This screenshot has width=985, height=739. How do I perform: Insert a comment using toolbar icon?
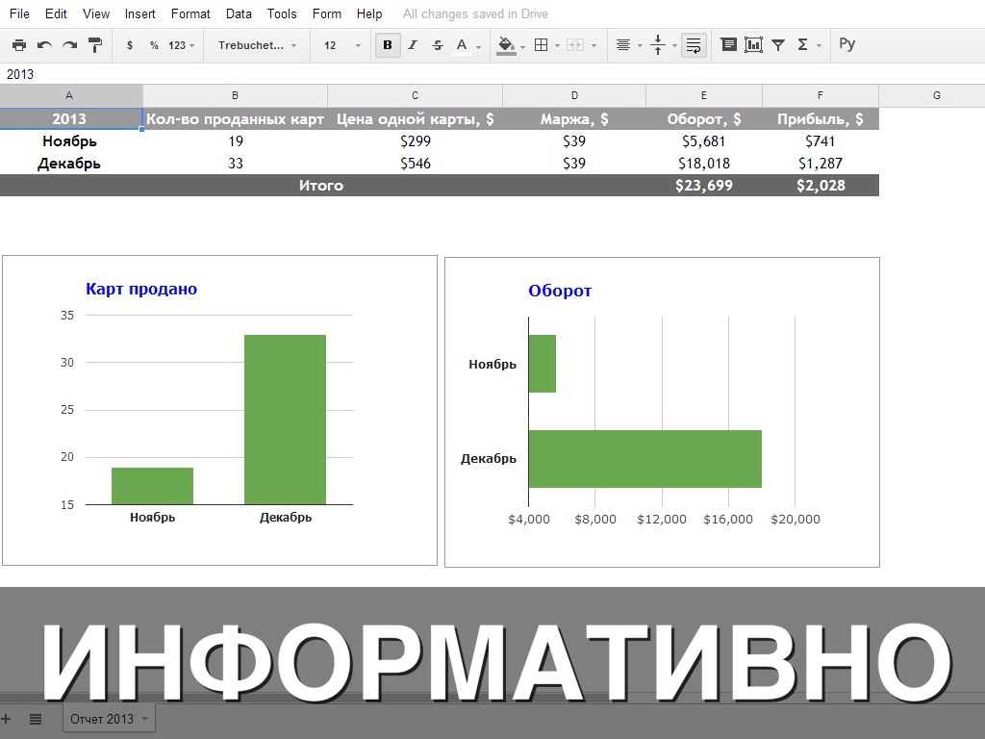point(728,45)
